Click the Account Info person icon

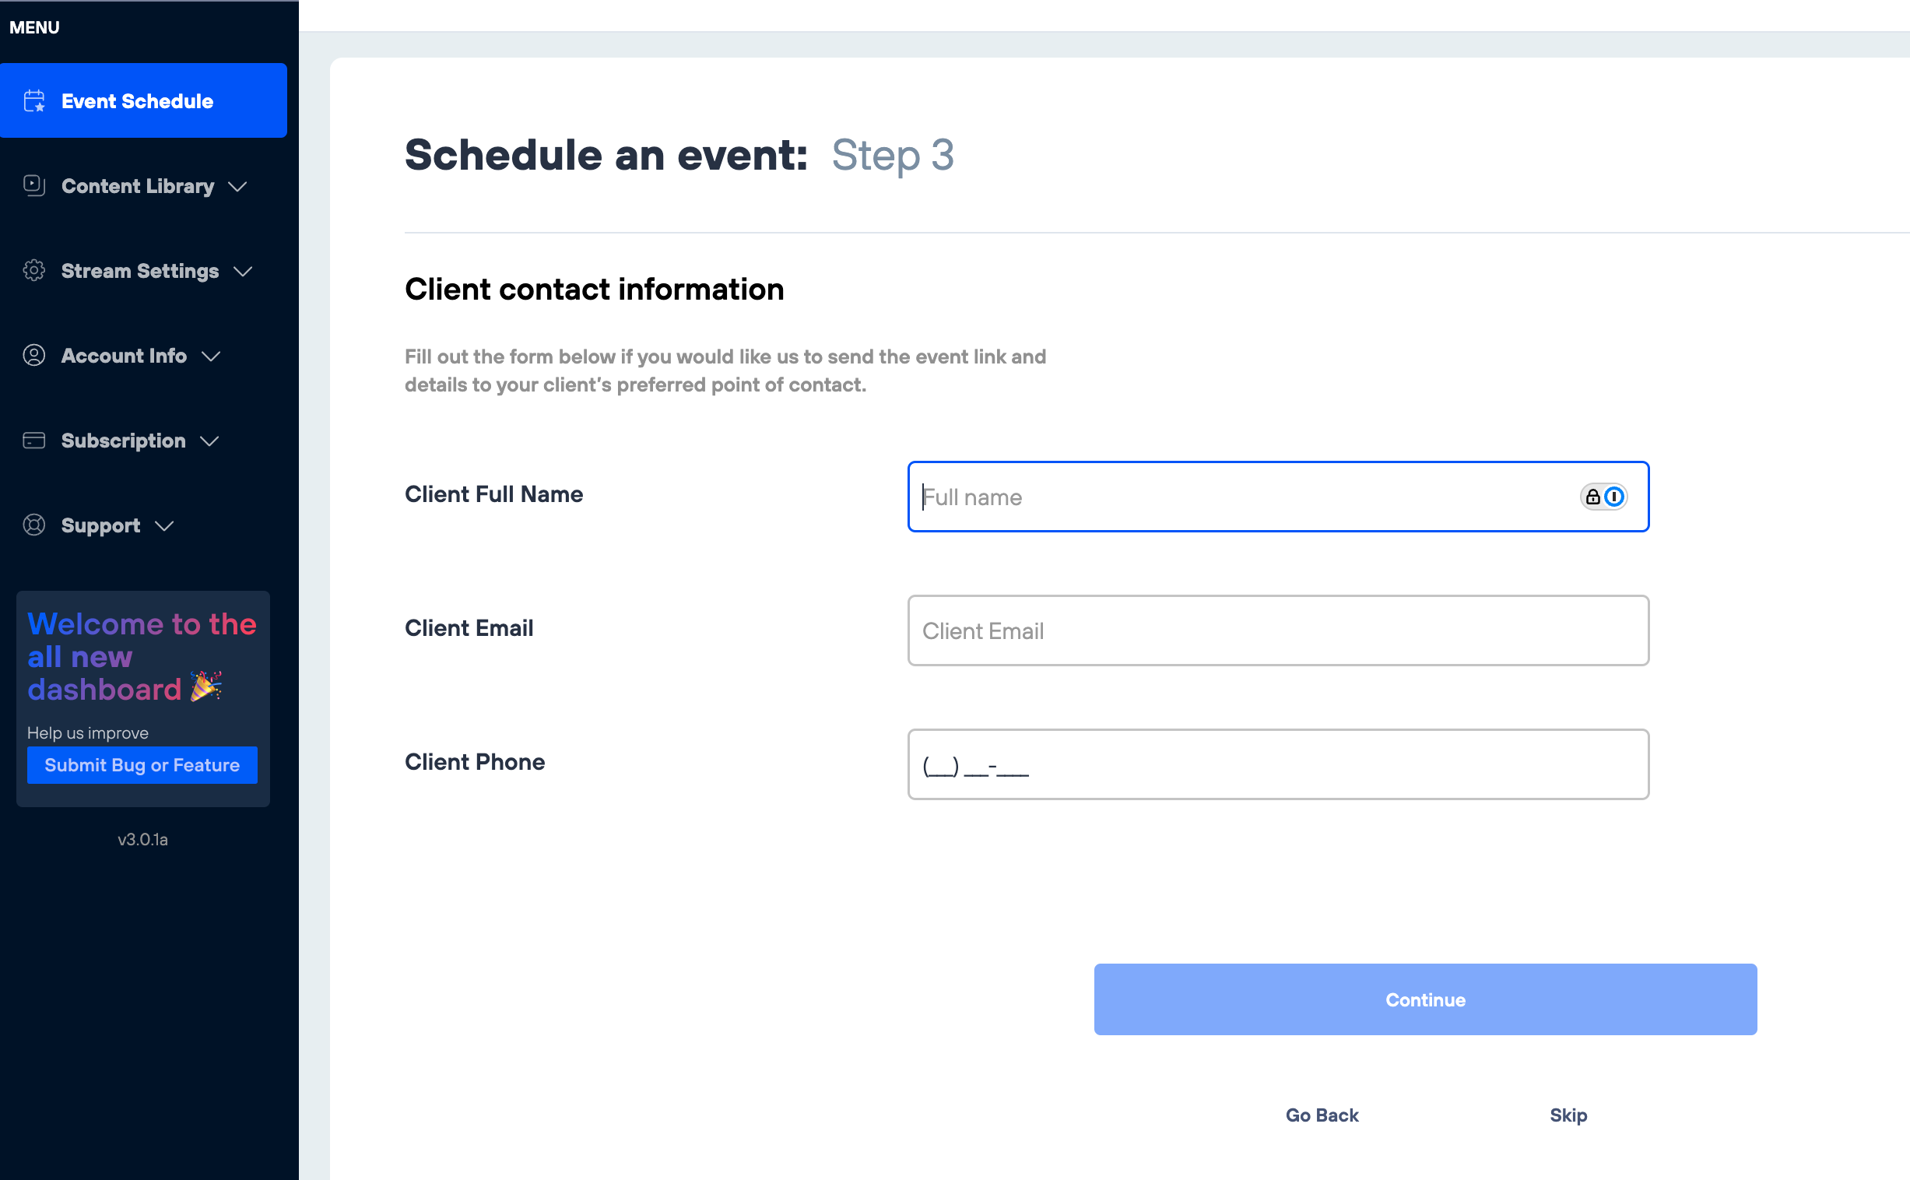34,356
